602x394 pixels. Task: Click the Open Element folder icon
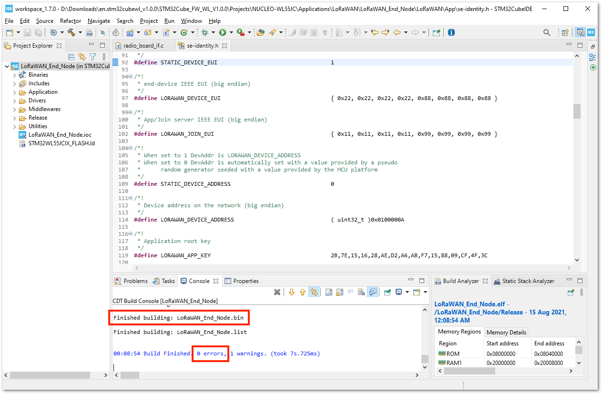pos(260,32)
